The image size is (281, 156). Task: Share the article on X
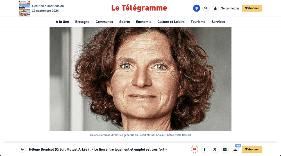[215, 149]
